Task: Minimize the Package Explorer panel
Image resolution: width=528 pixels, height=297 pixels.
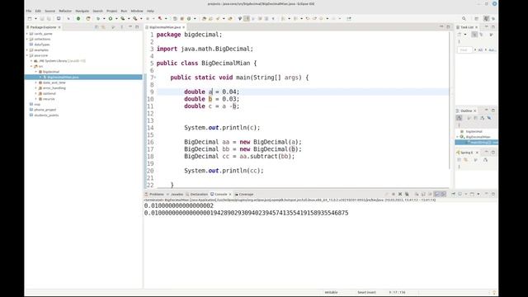Action: [x=130, y=27]
